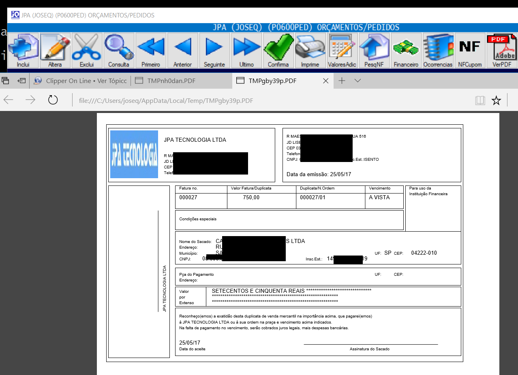
Task: Open ValoresAdic calculator icon
Action: (342, 50)
